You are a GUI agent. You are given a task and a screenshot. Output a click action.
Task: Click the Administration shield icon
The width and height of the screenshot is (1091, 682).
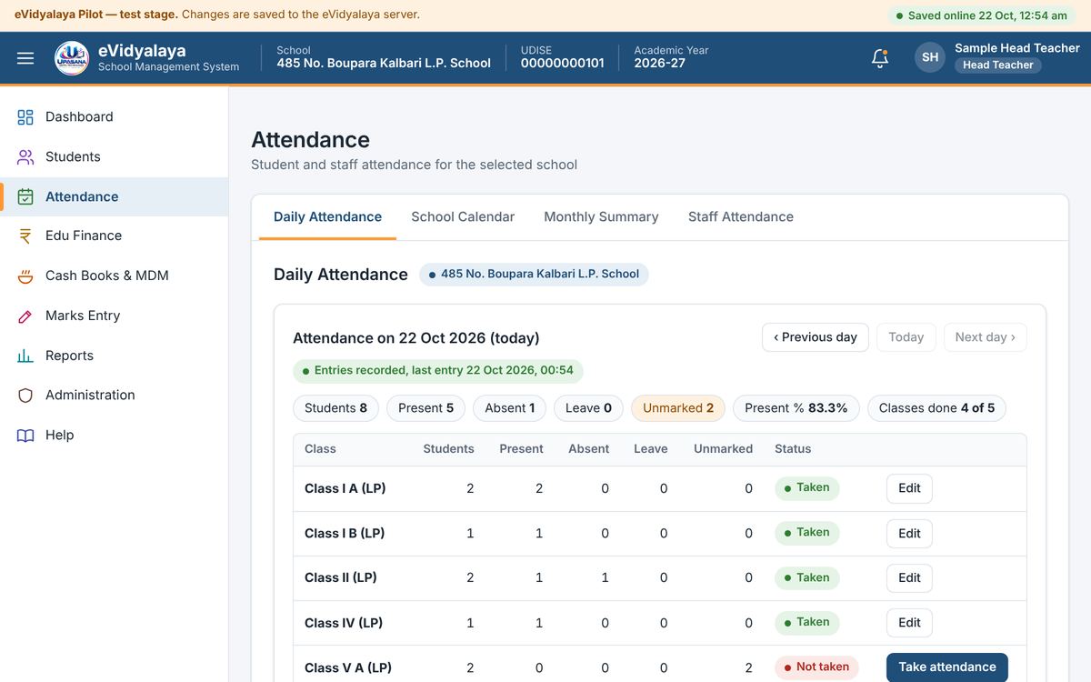point(25,395)
